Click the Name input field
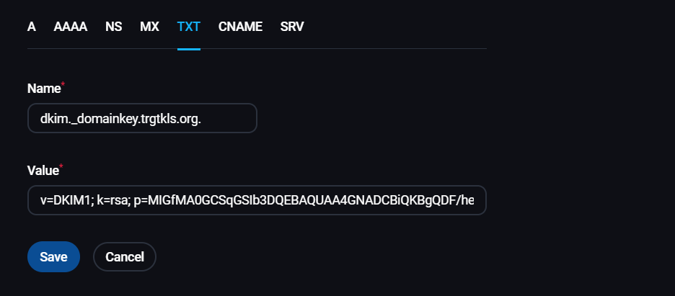Screen dimensions: 675x296 pyautogui.click(x=142, y=118)
